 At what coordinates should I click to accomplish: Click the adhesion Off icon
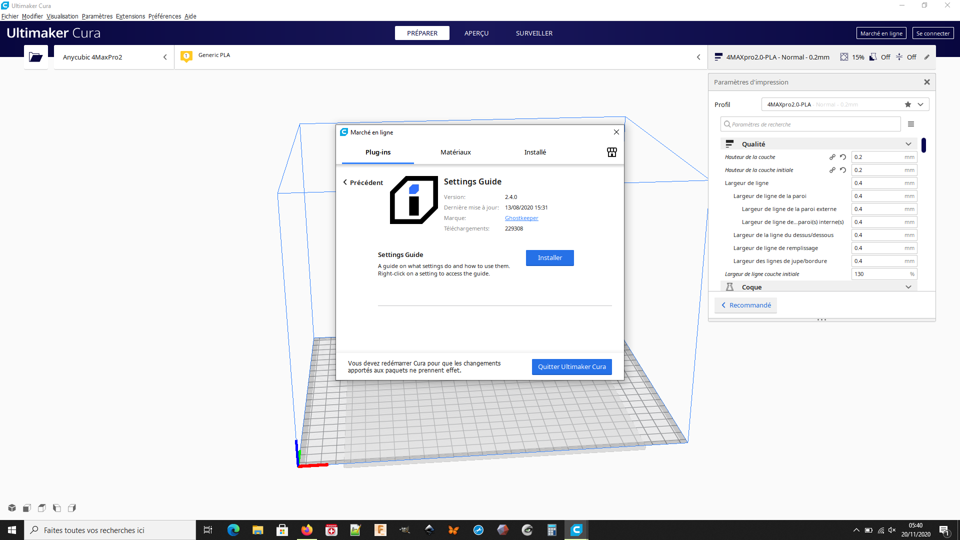(x=899, y=57)
